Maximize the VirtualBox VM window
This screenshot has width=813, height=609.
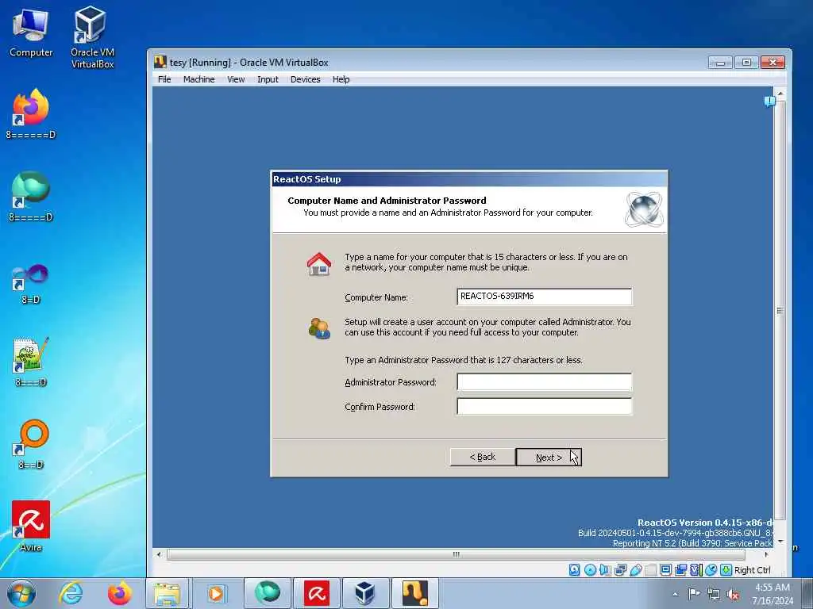pyautogui.click(x=746, y=63)
